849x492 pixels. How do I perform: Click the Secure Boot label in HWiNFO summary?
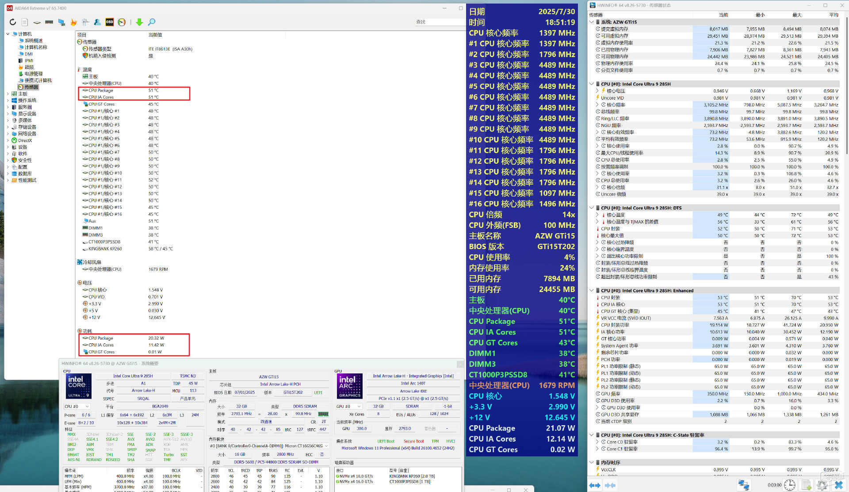413,441
